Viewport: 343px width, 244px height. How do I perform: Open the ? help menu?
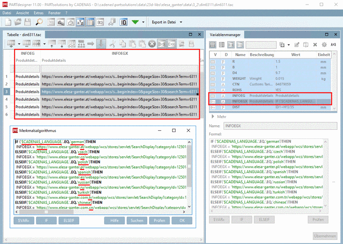coord(66,13)
